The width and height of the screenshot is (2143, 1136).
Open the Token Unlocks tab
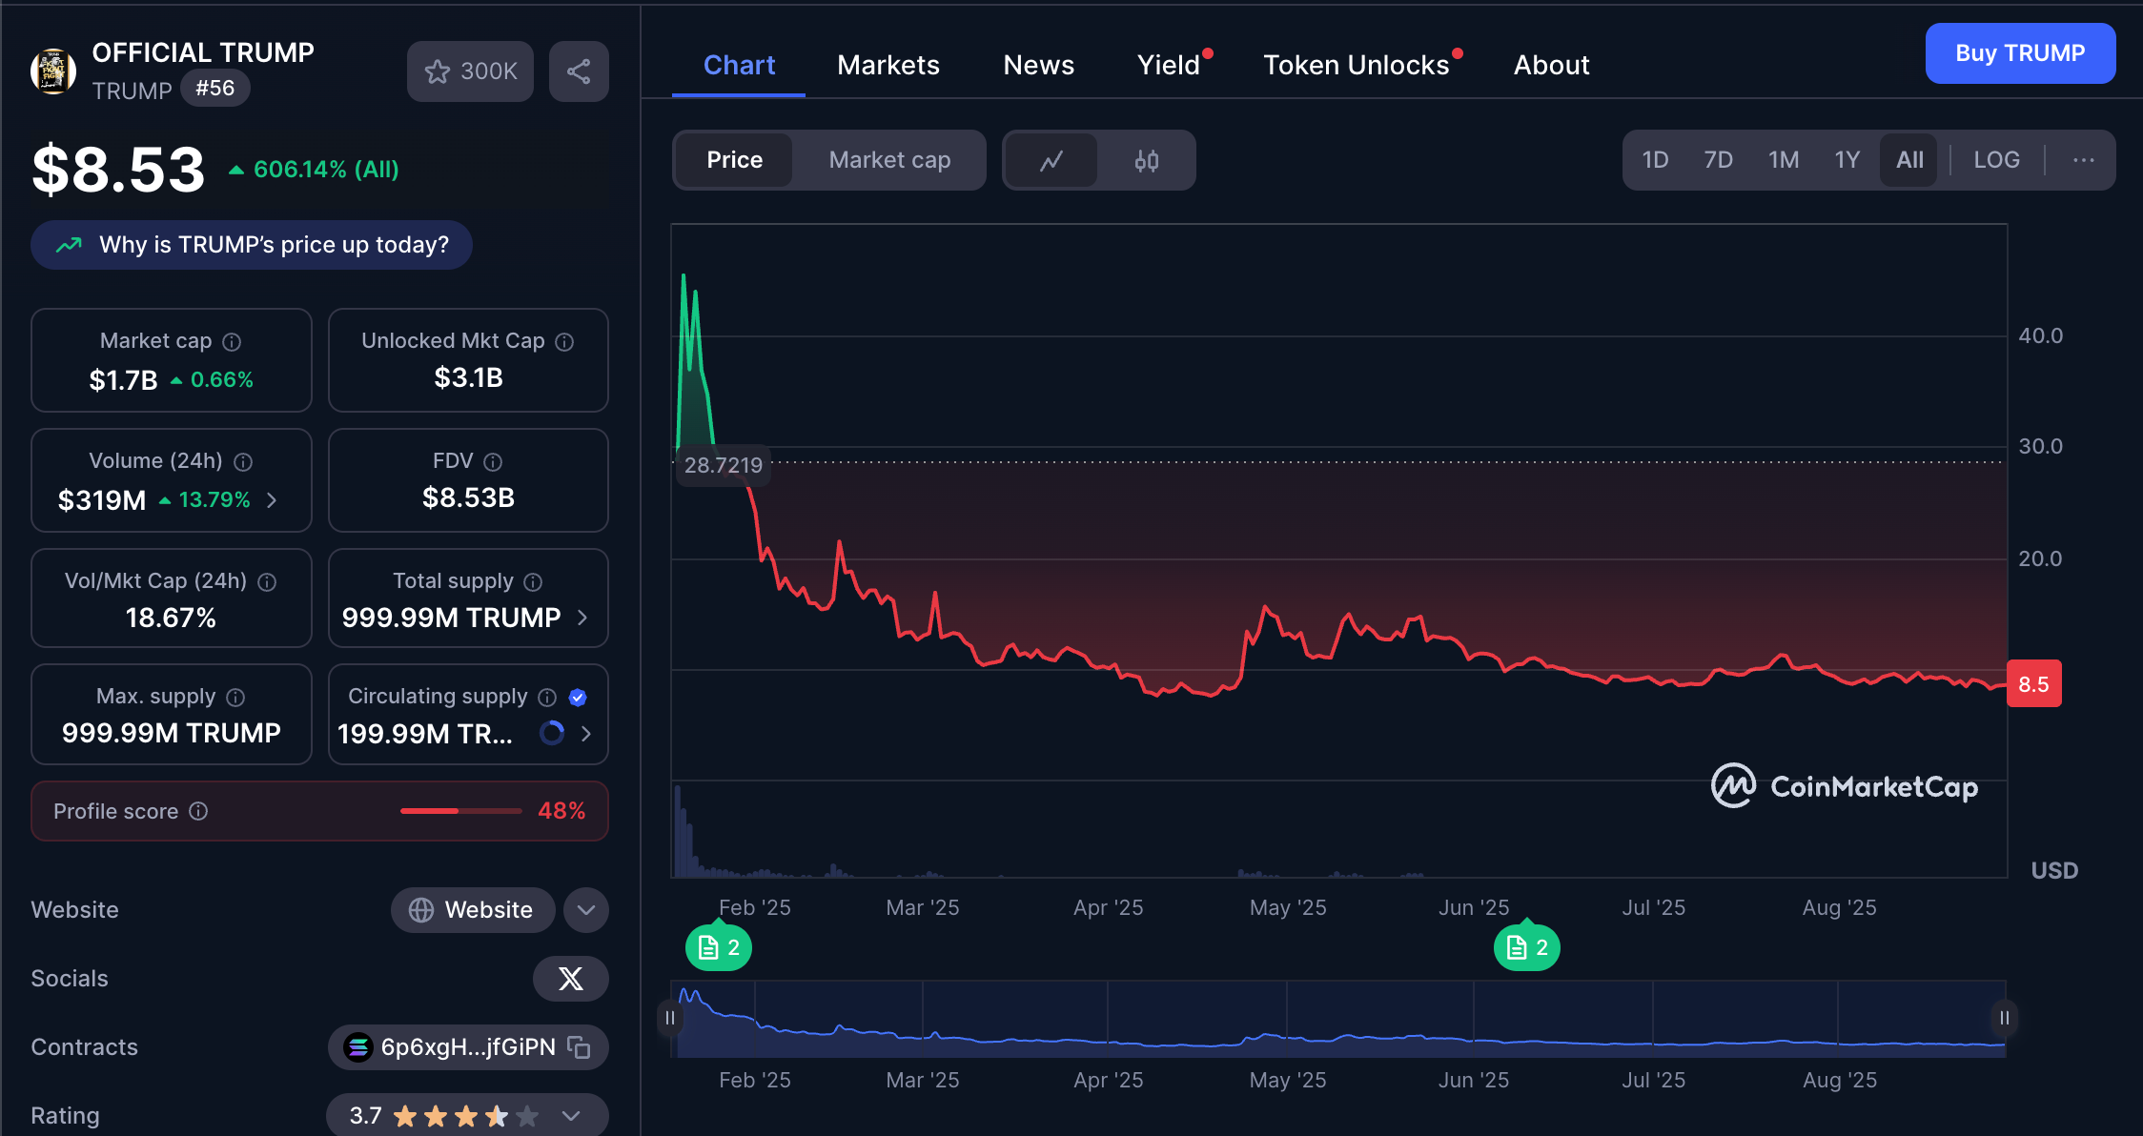click(x=1356, y=65)
